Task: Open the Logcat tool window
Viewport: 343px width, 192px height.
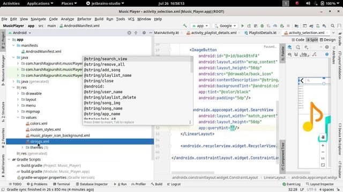Action: 174,184
